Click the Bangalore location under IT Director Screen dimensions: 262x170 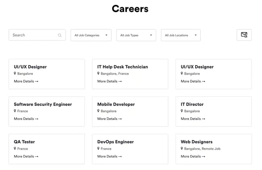[192, 111]
